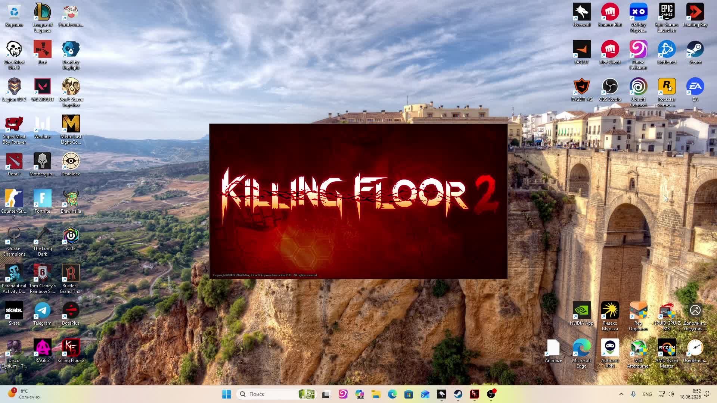717x403 pixels.
Task: Select the NVIDIA App desktop shortcut
Action: point(581,313)
